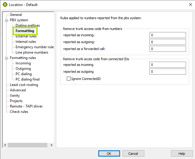The image size is (195, 159).
Task: Enable the Ignore ConnectedID checkbox
Action: (69, 79)
